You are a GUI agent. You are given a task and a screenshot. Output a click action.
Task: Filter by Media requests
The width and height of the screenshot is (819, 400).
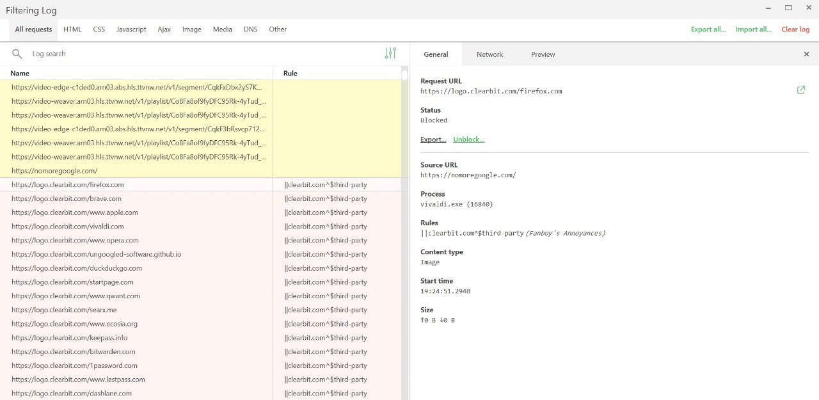tap(223, 29)
